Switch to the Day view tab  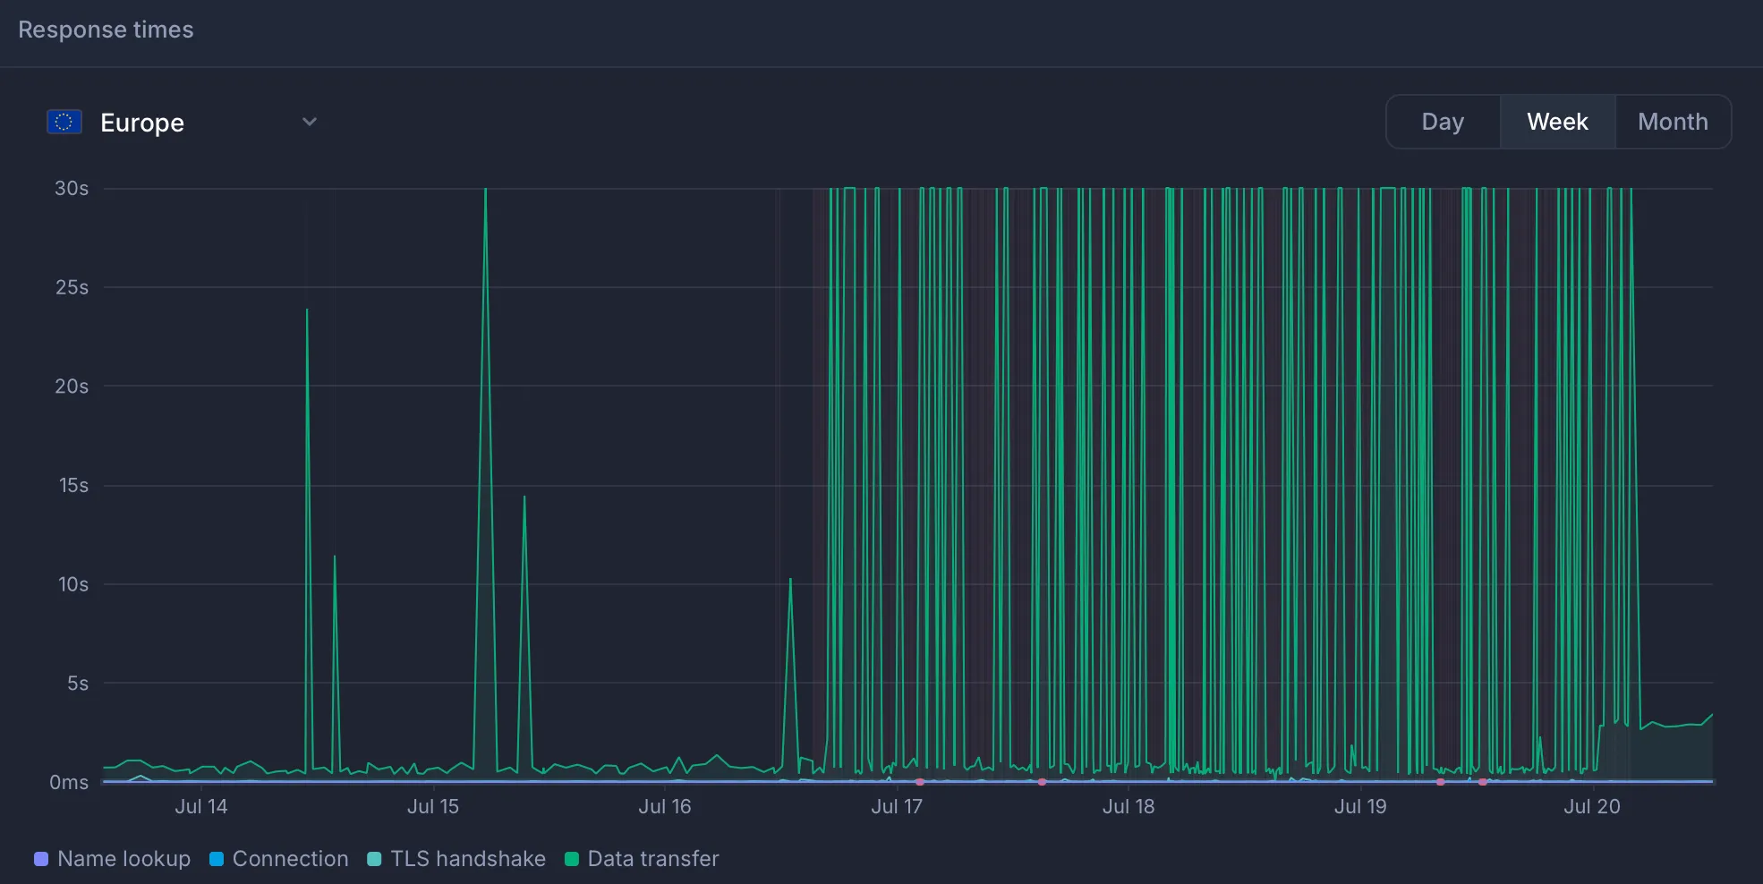(x=1443, y=122)
